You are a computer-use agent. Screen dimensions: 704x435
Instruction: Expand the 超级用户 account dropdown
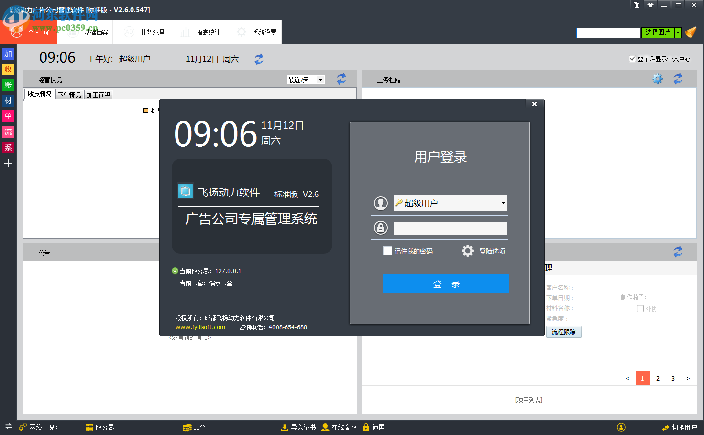[x=503, y=203]
